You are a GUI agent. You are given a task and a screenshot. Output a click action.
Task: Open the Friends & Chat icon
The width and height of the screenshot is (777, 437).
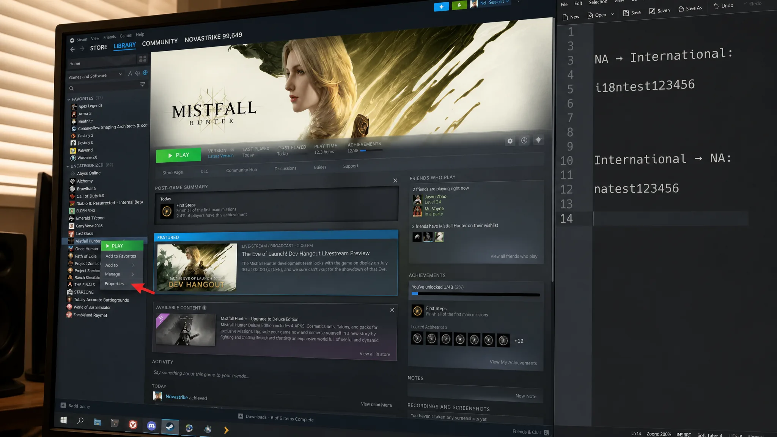[546, 432]
